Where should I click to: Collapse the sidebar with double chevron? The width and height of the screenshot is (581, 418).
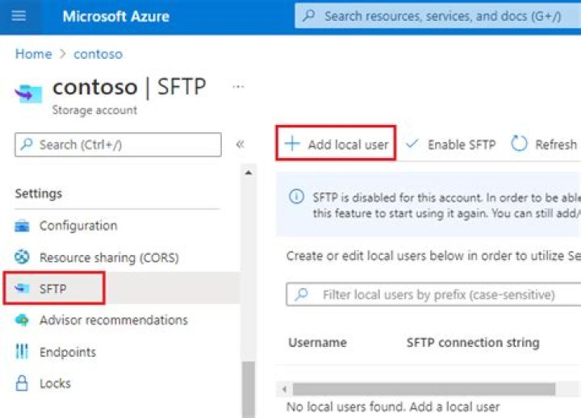pos(240,144)
